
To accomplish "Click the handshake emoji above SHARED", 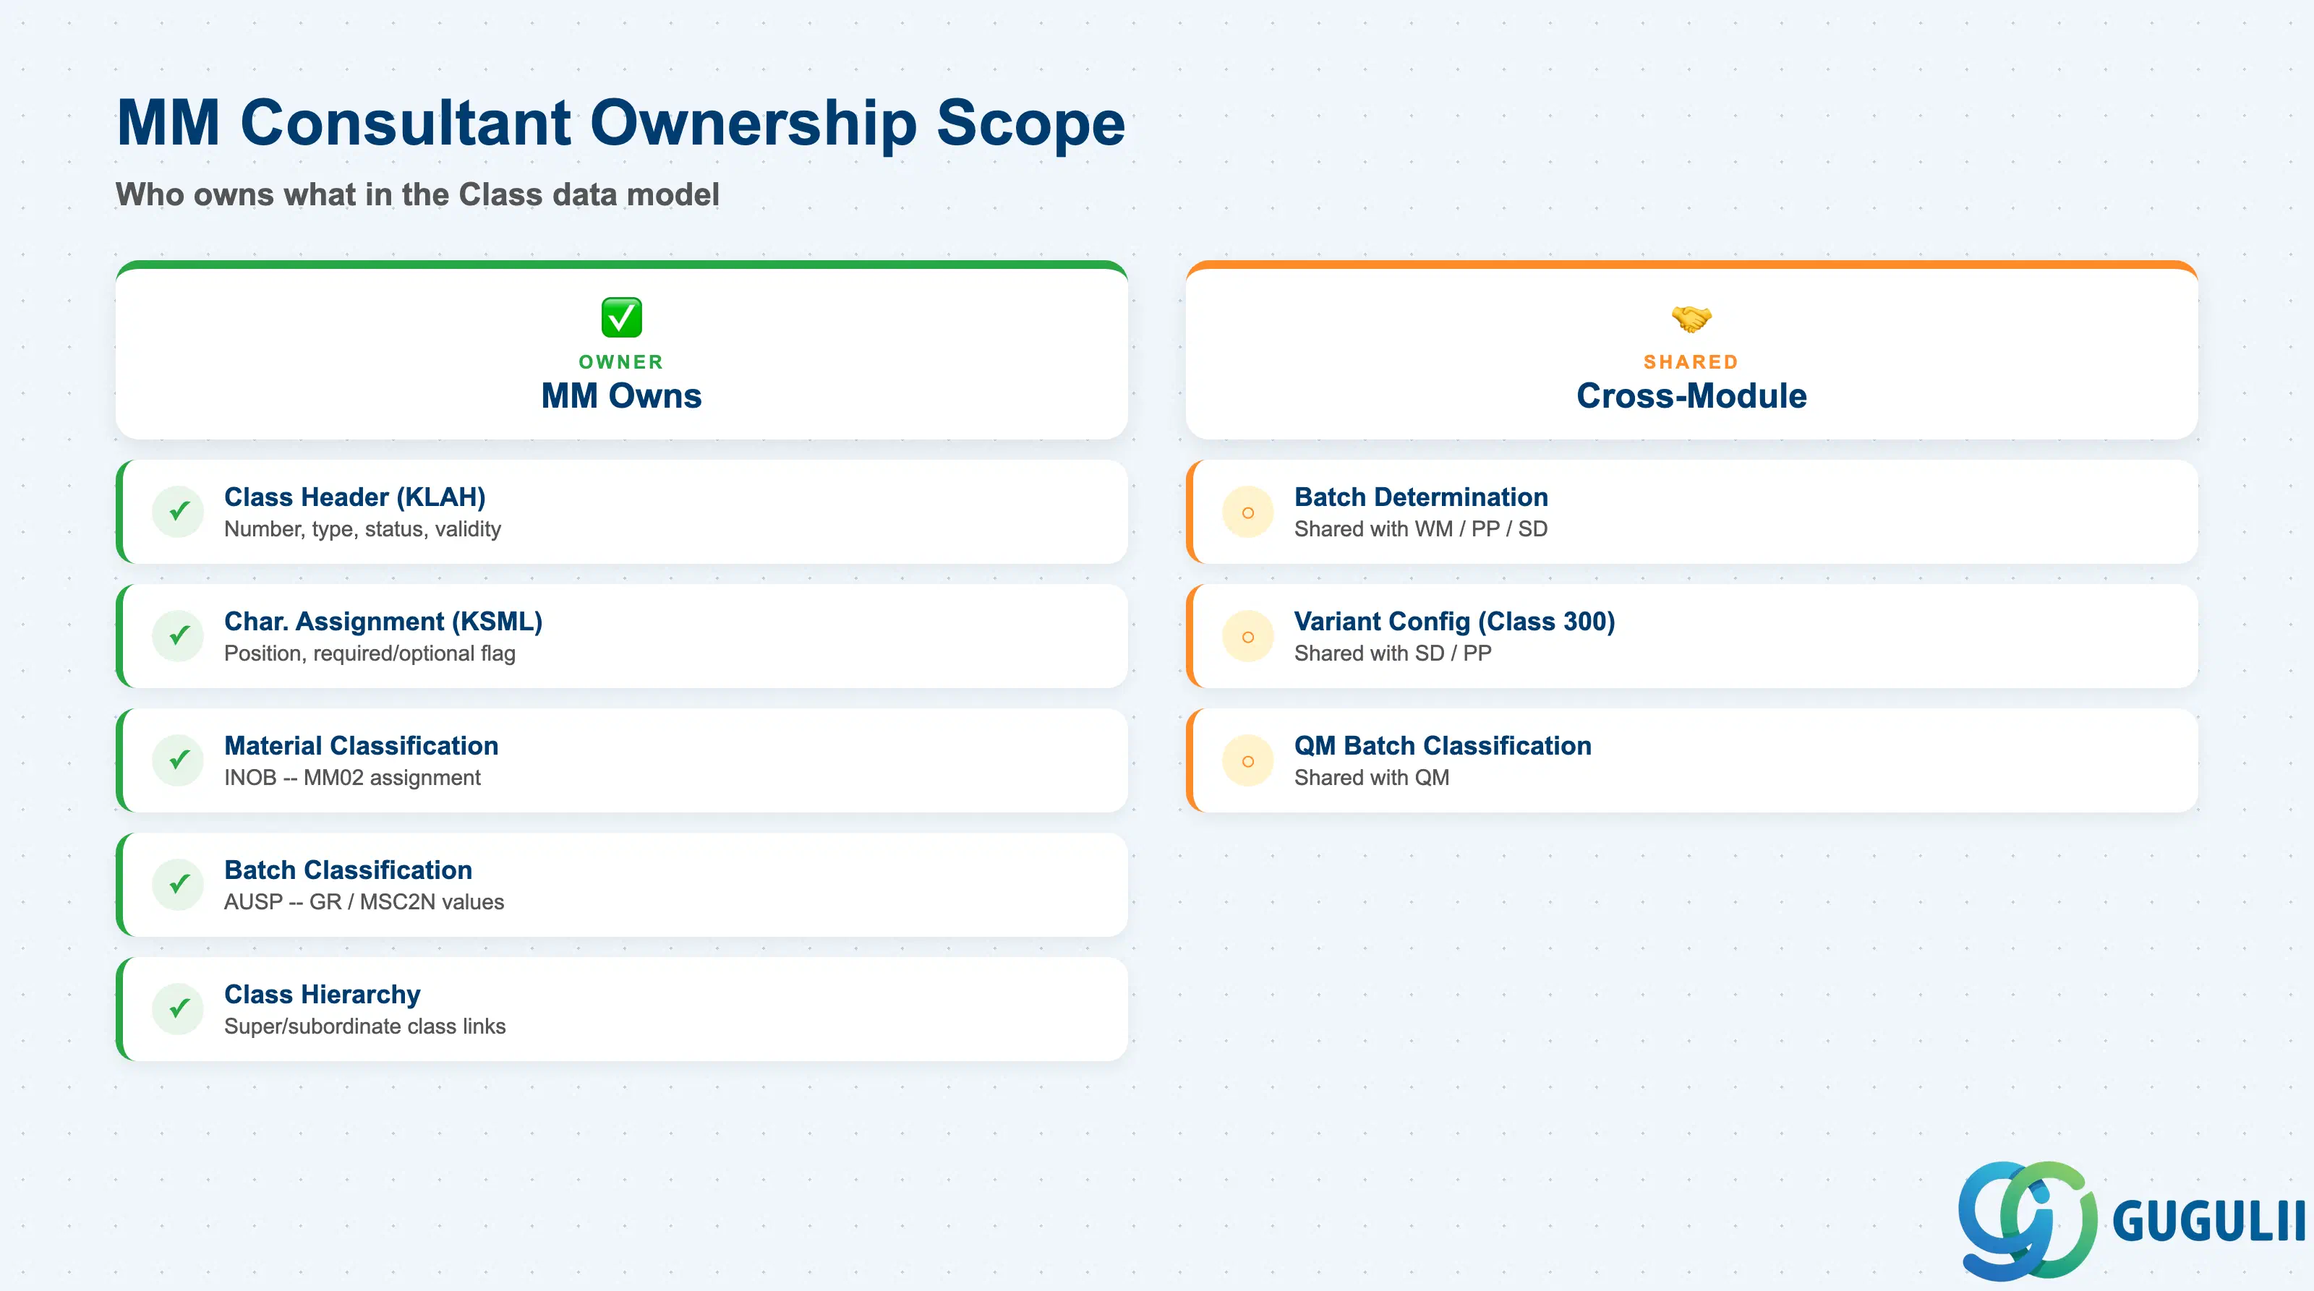I will [x=1691, y=318].
